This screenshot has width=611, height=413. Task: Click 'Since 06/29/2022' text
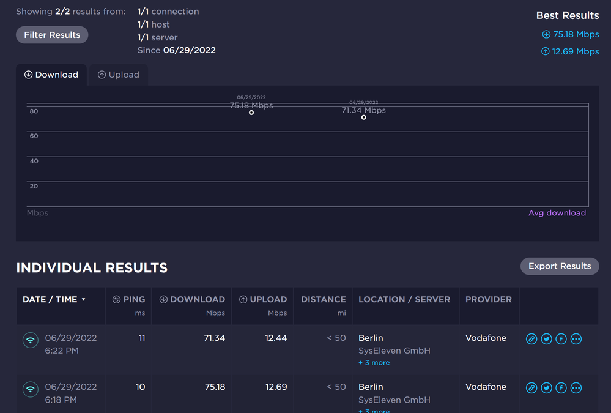(177, 50)
